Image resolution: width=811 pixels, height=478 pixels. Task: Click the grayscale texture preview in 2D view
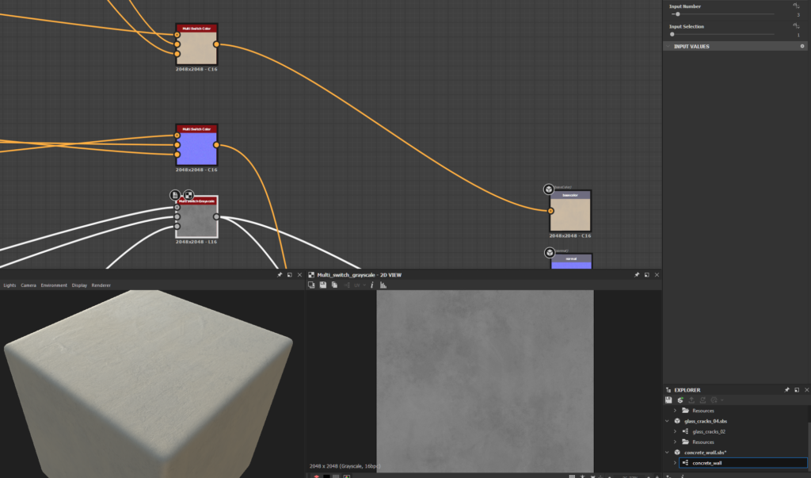pos(485,380)
